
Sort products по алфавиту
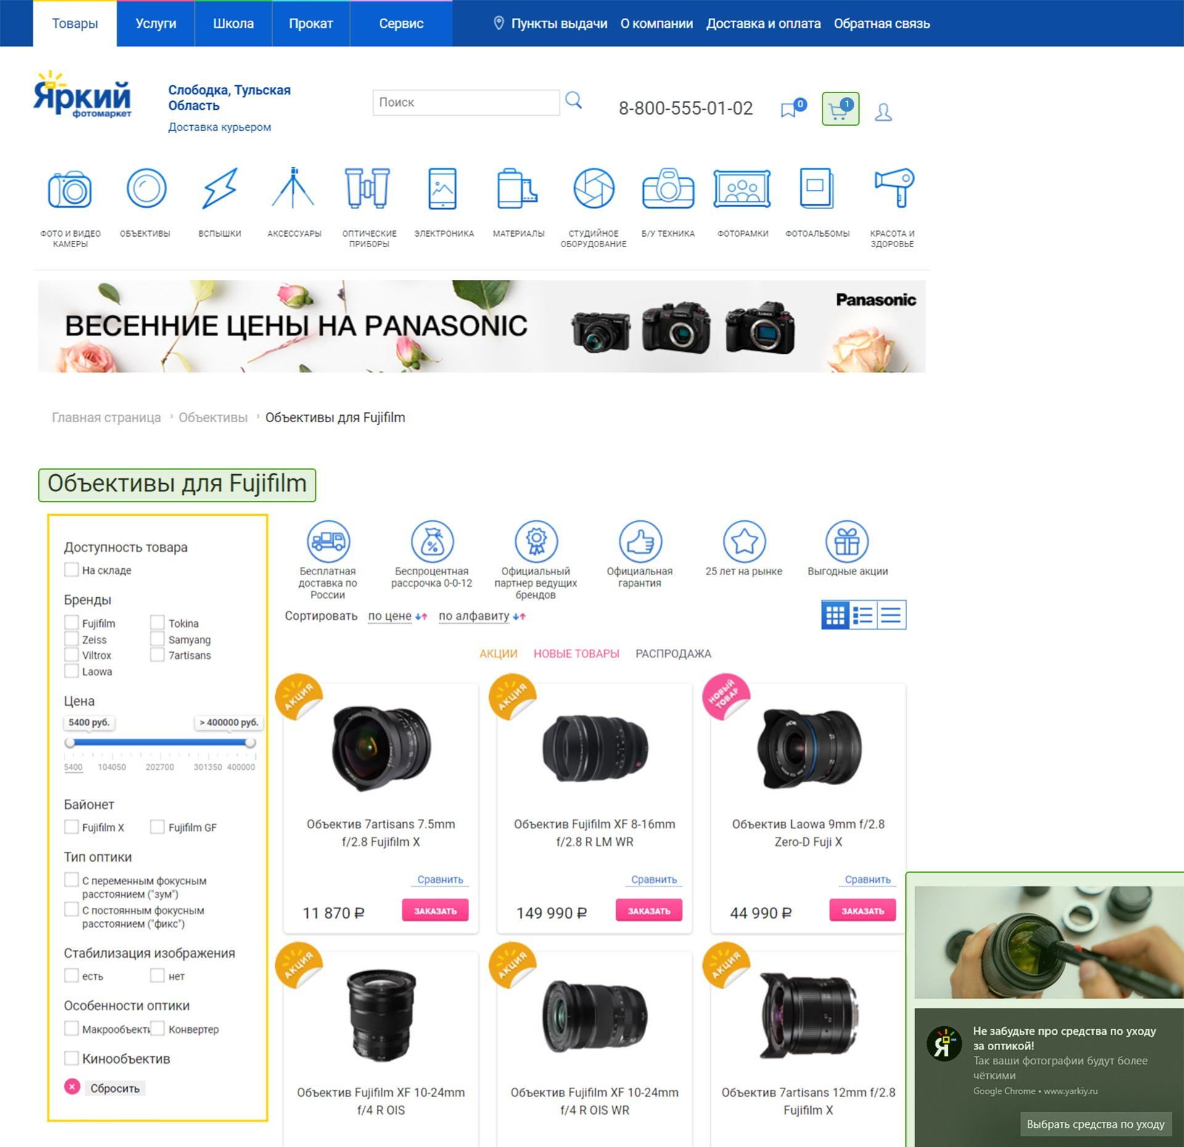point(474,616)
